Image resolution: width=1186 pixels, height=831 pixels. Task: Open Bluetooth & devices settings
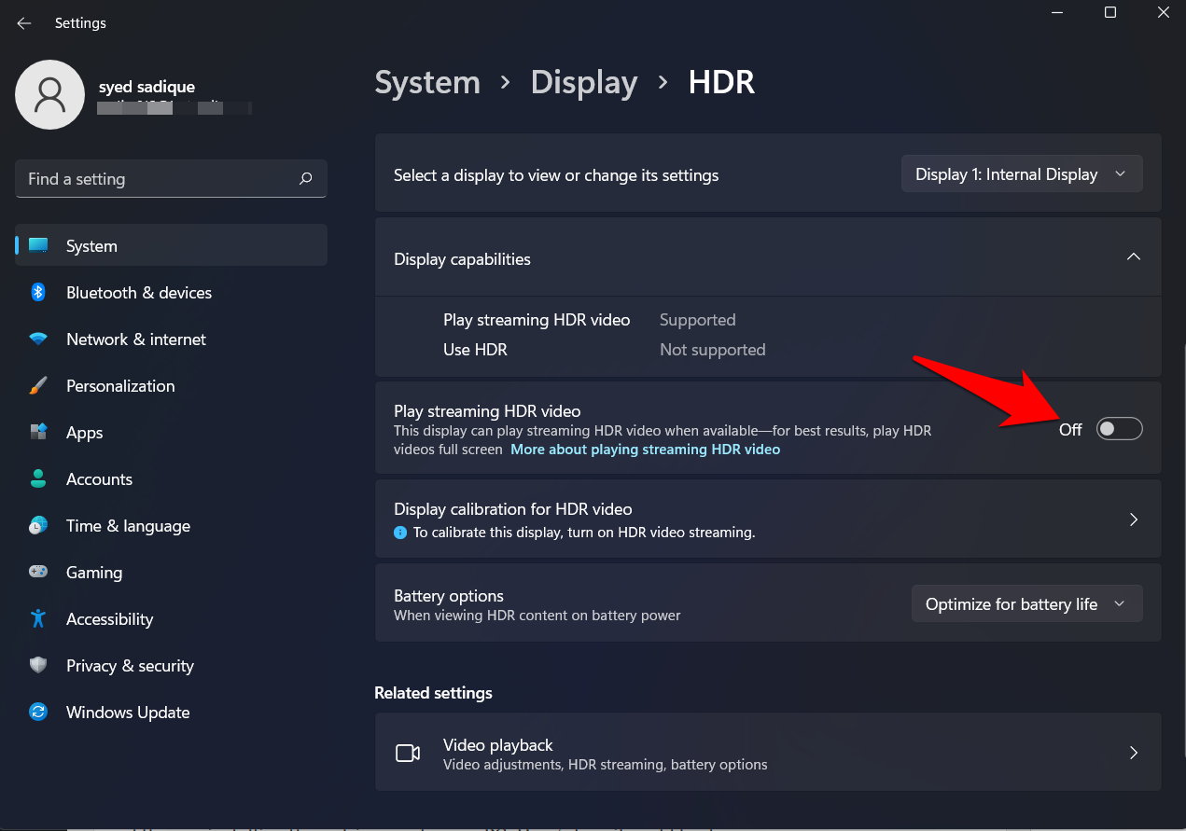click(138, 292)
